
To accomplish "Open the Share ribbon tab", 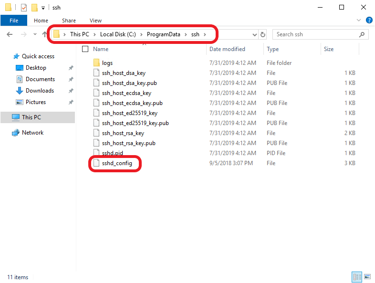I will 69,21.
